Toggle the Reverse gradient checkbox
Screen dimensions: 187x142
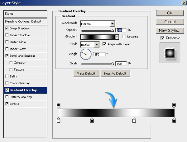124,37
